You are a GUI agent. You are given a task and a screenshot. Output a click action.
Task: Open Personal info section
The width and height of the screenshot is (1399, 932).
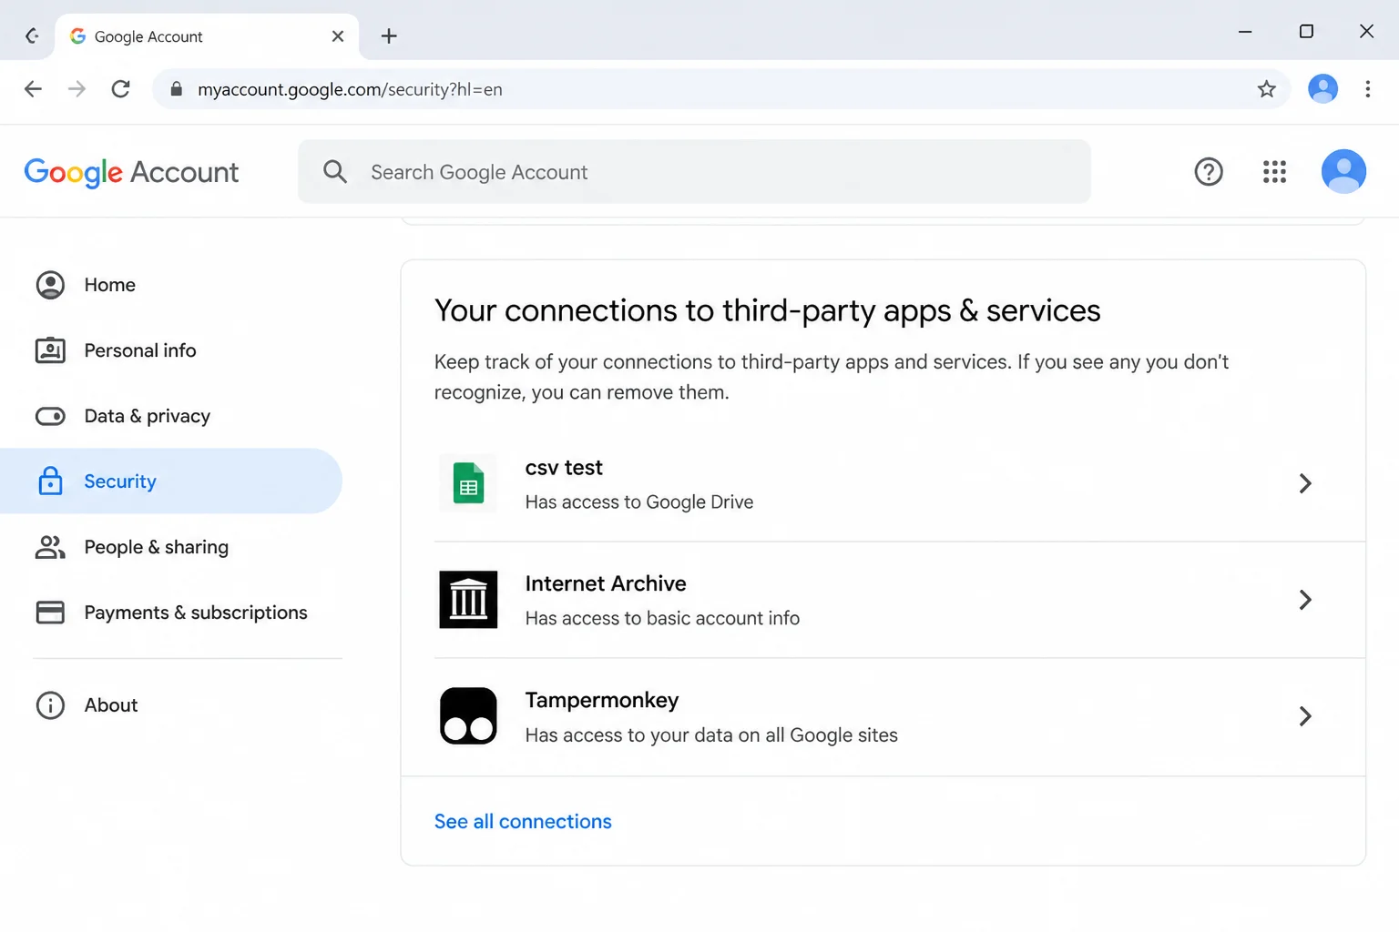click(x=171, y=350)
